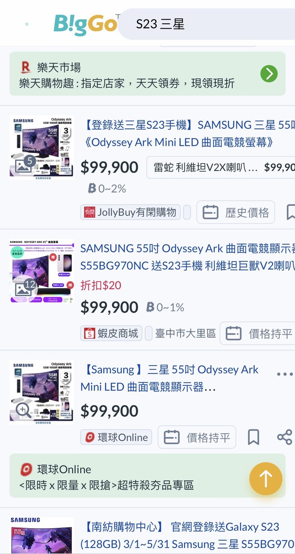
Task: Zoom the 環球Online product image magnifier
Action: tap(23, 409)
